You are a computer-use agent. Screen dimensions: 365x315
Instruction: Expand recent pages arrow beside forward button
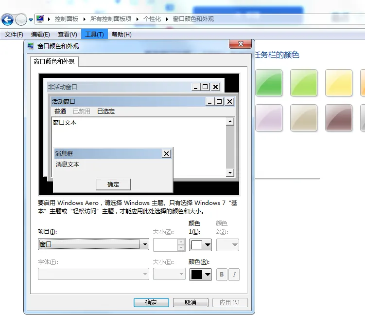tap(31, 20)
